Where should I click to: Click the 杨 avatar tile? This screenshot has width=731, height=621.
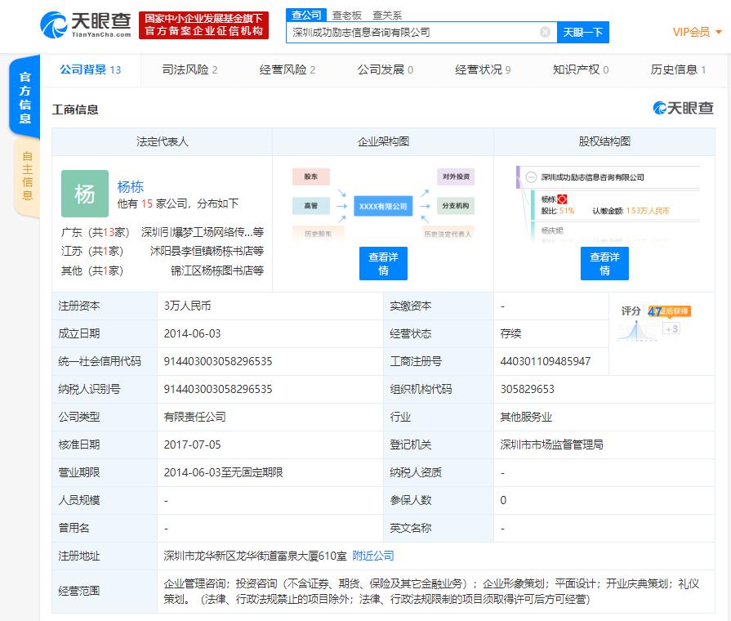(85, 194)
